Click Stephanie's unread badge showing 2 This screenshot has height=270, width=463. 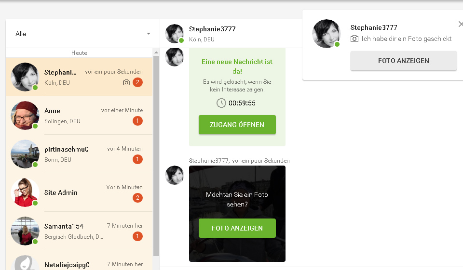click(x=137, y=82)
